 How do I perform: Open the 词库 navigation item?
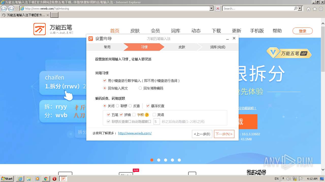pyautogui.click(x=175, y=31)
